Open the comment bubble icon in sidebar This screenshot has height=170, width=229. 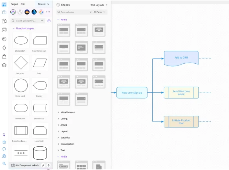[4, 149]
